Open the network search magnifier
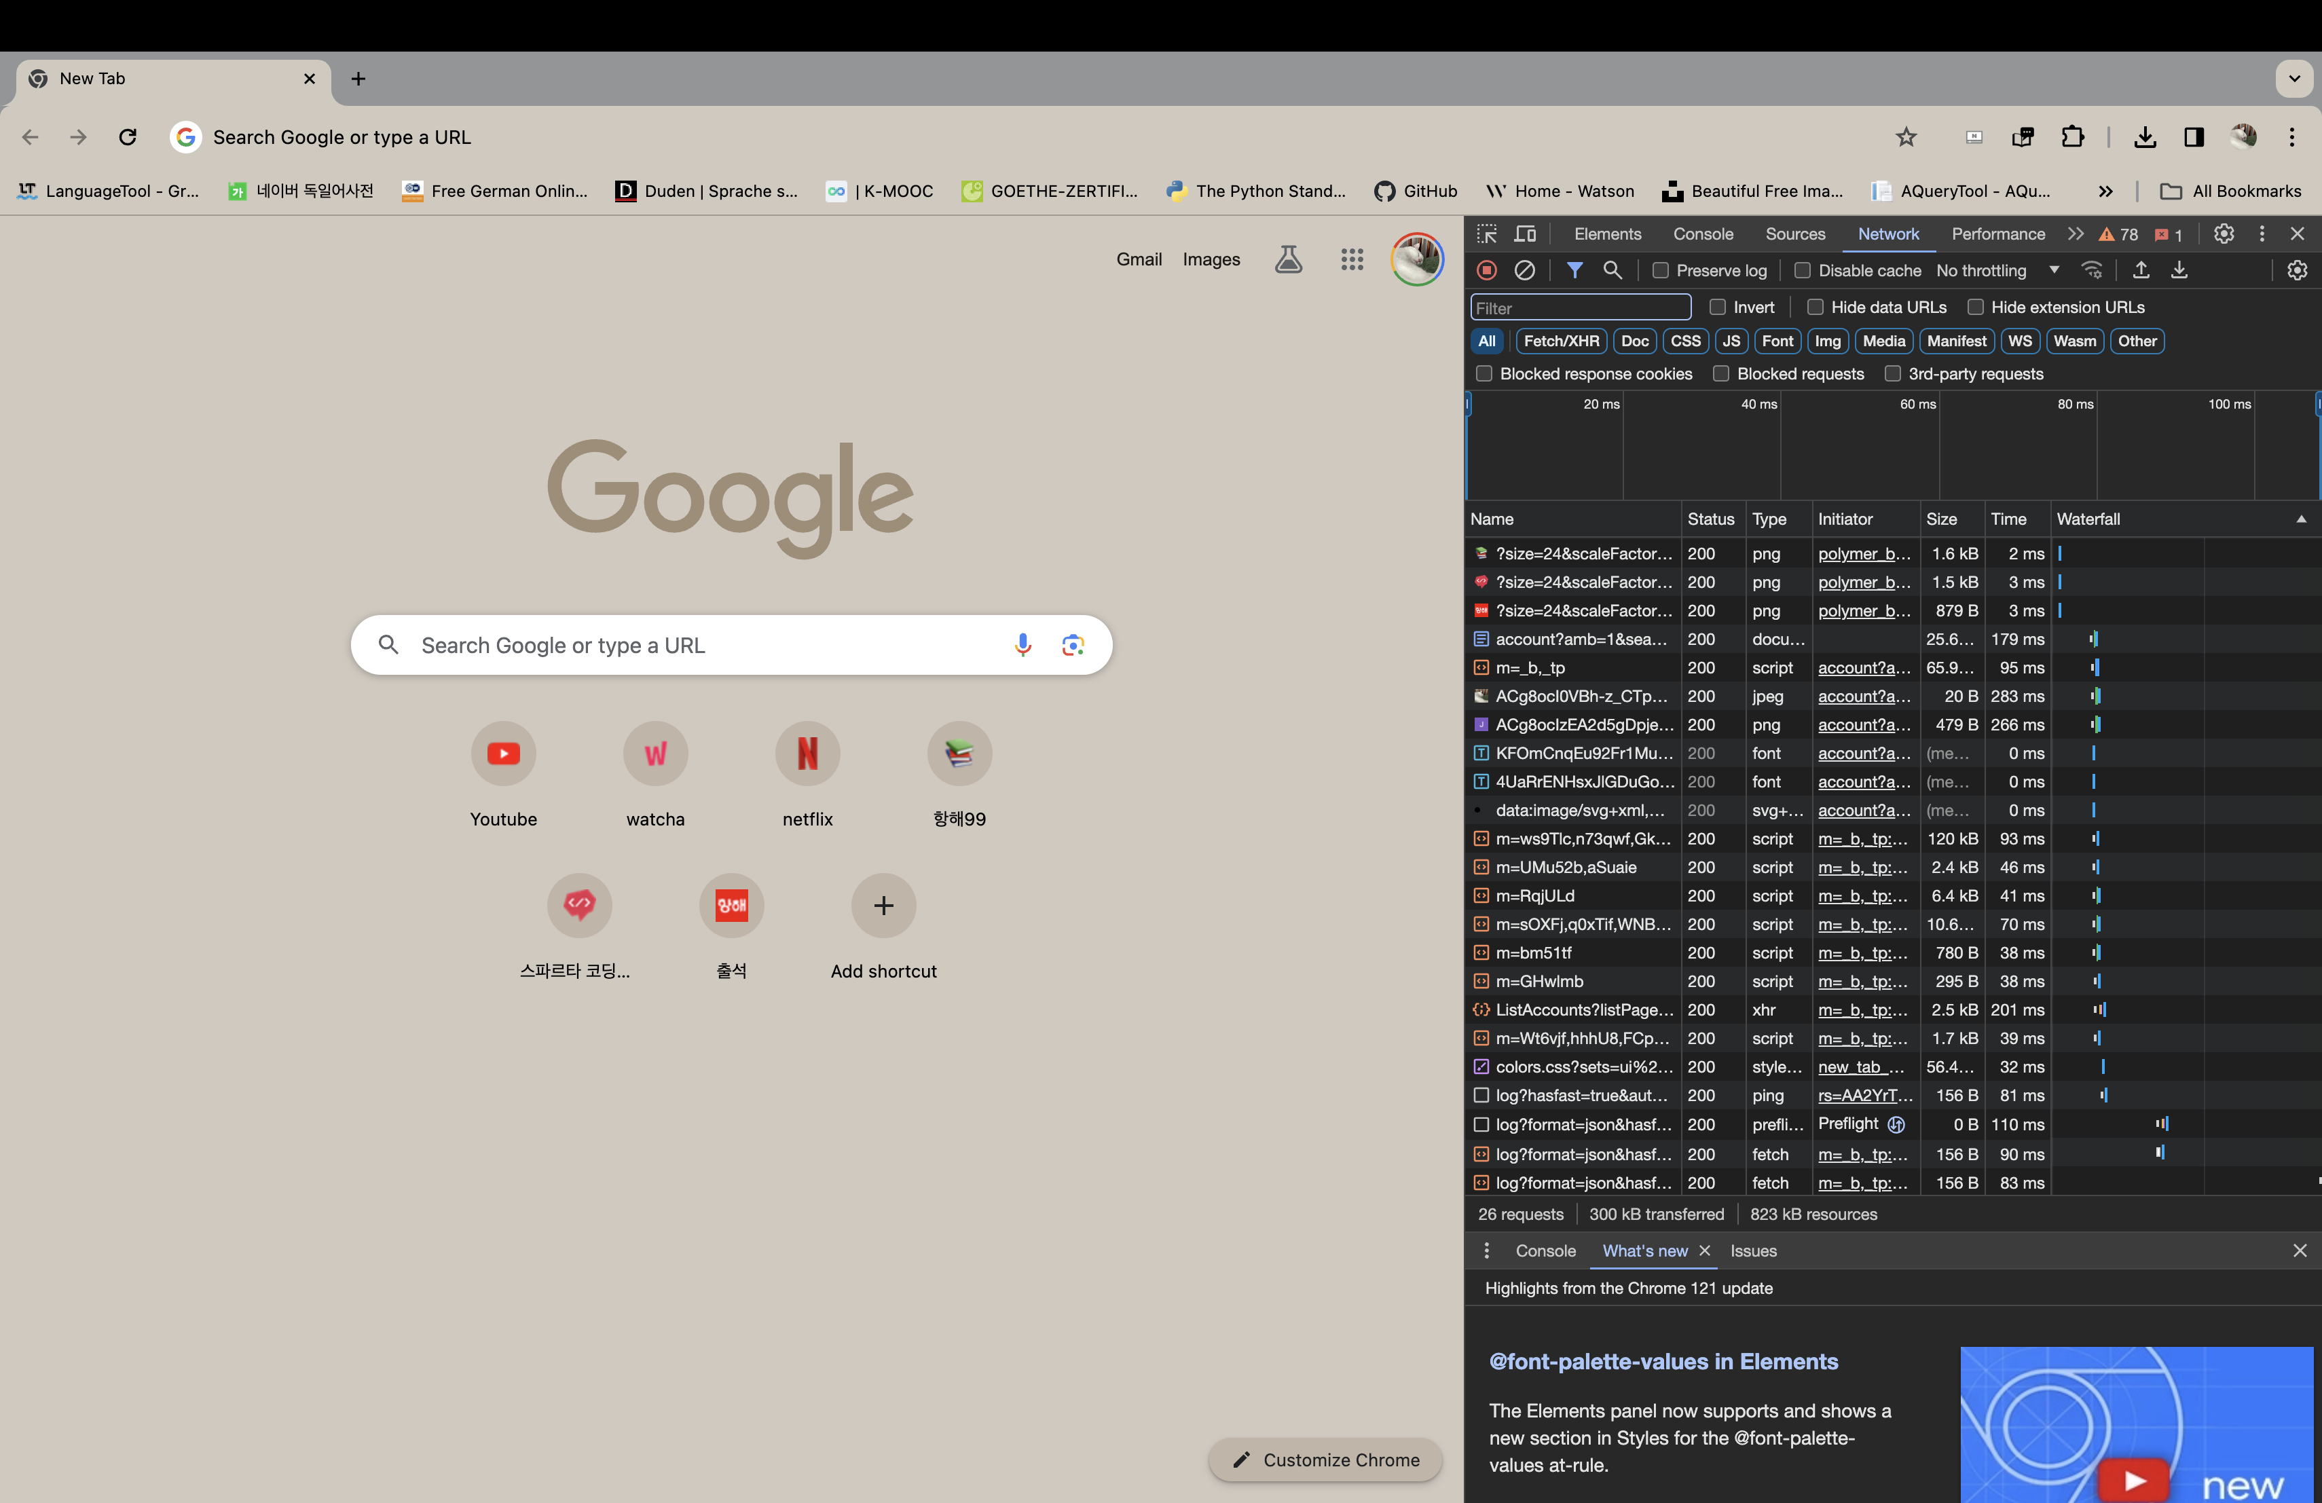Screen dimensions: 2322x1503 (1612, 270)
